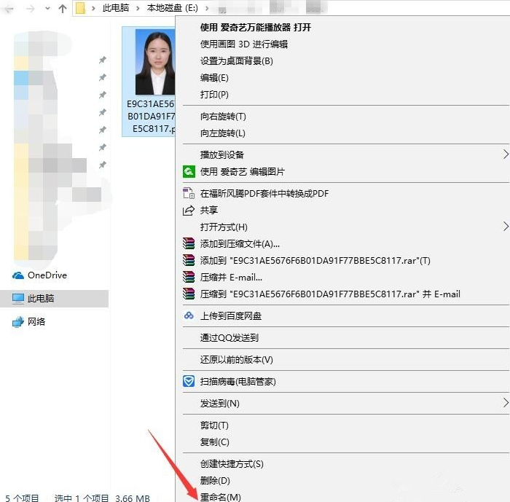Select the E9C31AE5 photo file thumbnail
This screenshot has height=502, width=510.
154,61
